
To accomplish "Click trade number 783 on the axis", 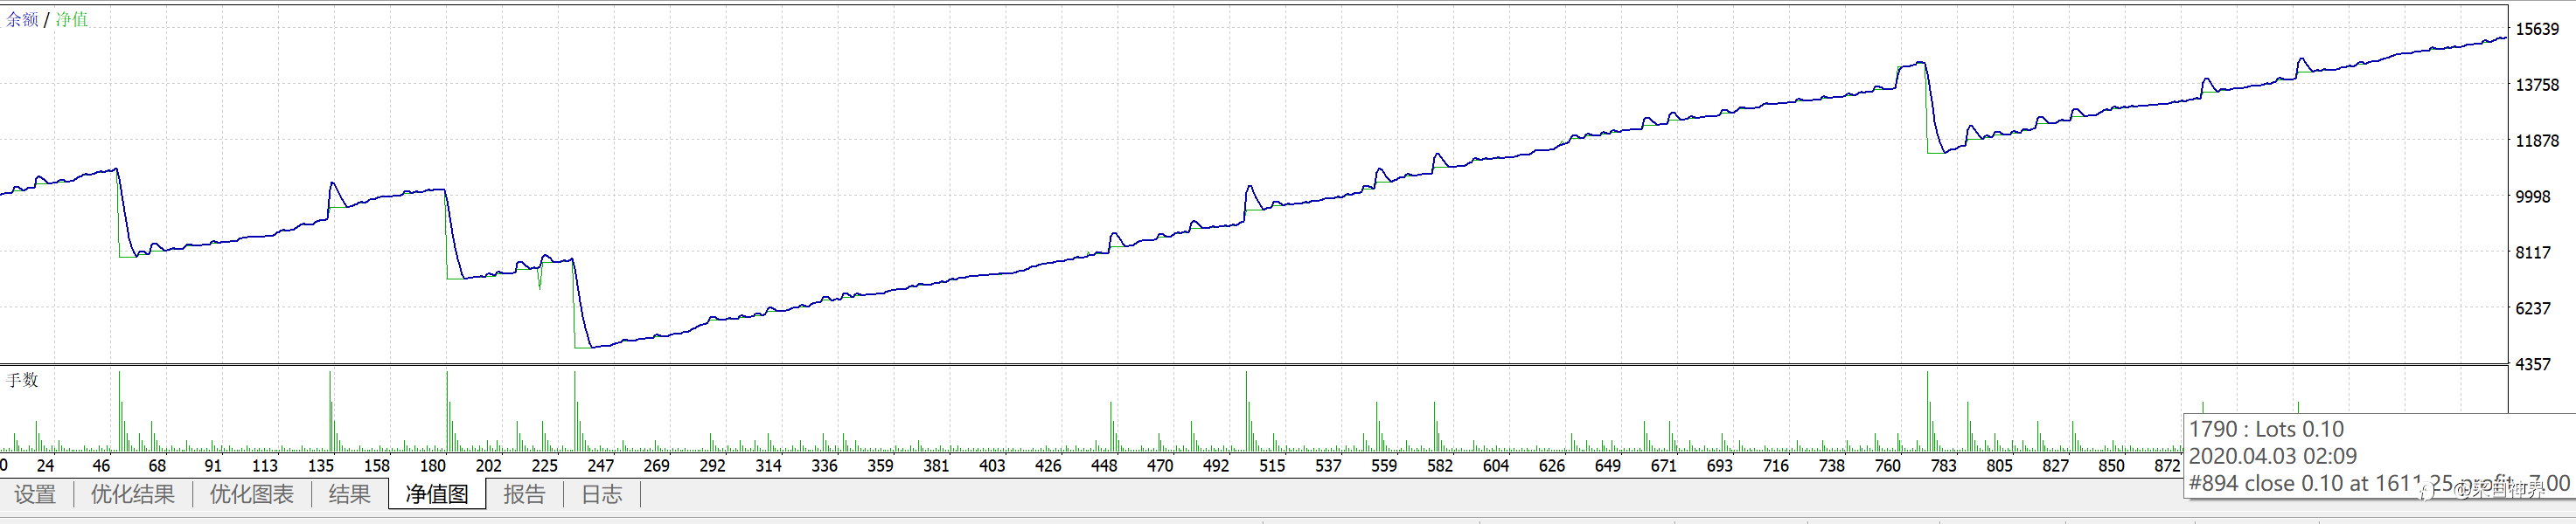I will click(1945, 465).
